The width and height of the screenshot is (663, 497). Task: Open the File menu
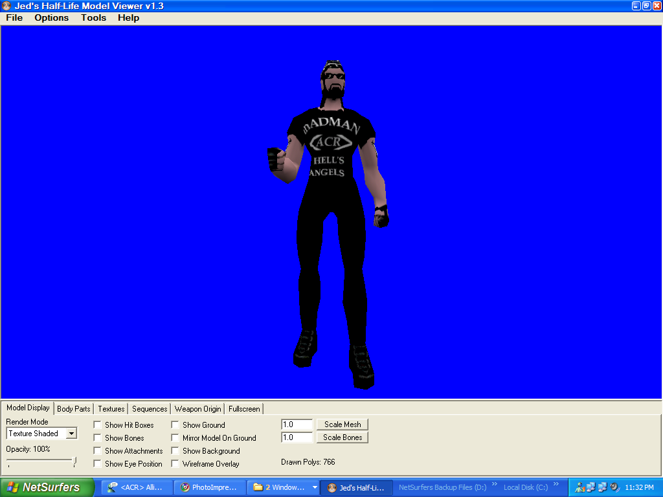[x=14, y=17]
